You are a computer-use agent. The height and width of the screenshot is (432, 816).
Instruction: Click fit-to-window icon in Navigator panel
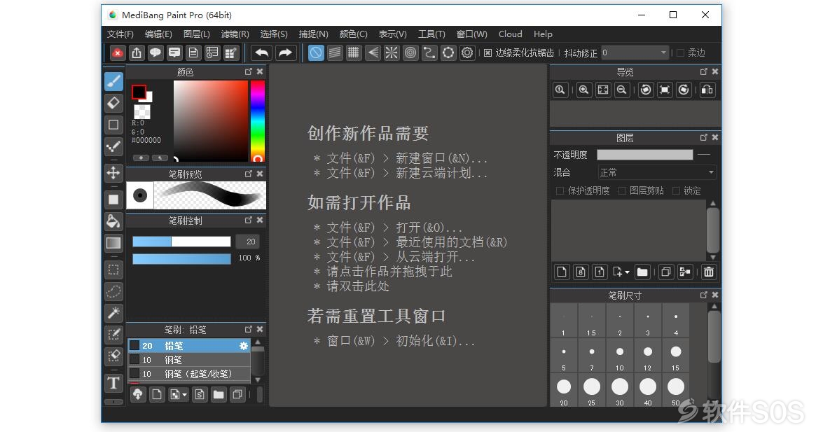(x=602, y=90)
